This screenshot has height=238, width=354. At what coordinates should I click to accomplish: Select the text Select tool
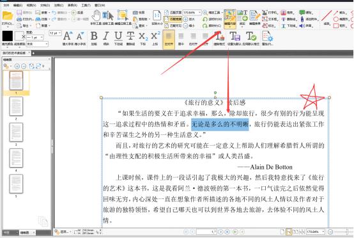coord(108,16)
